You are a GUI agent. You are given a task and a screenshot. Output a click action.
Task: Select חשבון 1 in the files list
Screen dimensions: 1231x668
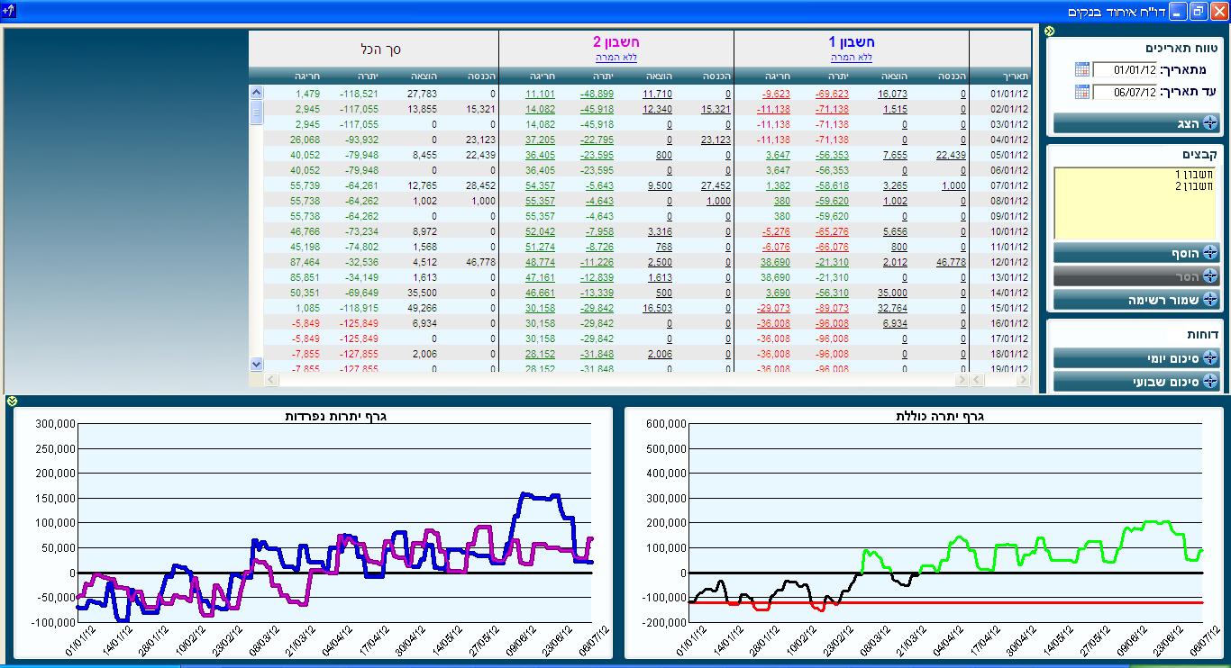point(1194,175)
